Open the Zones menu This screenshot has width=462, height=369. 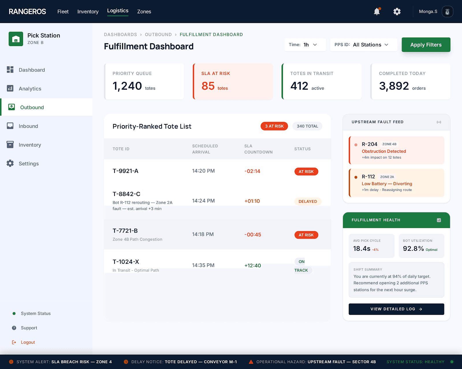pyautogui.click(x=144, y=12)
